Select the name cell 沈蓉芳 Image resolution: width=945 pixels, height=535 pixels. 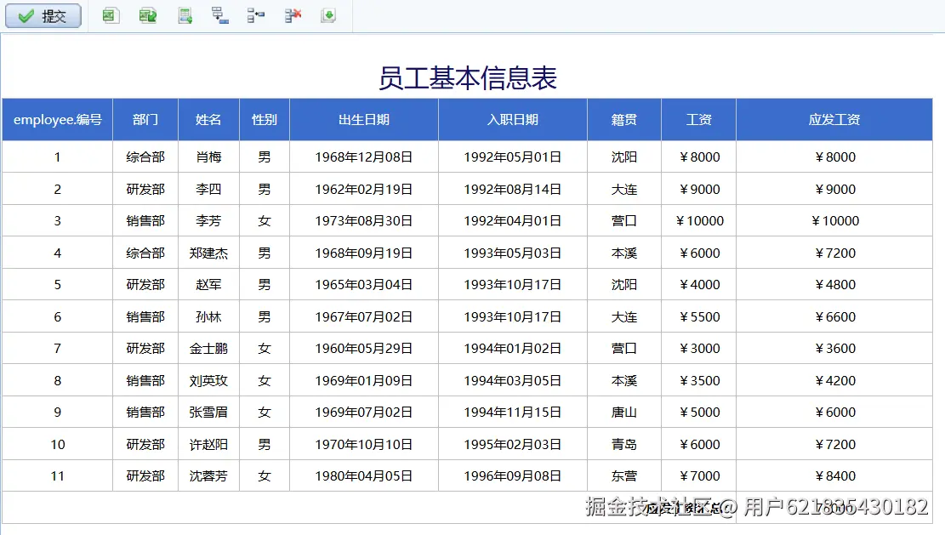click(x=208, y=476)
